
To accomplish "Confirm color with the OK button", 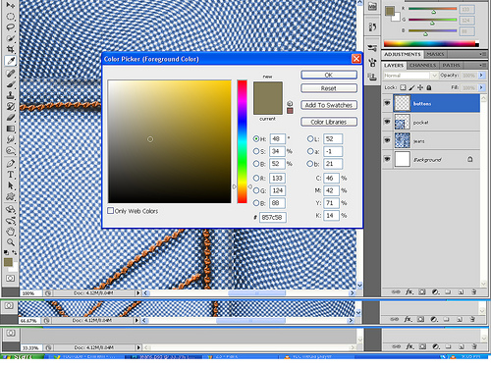I will click(329, 75).
